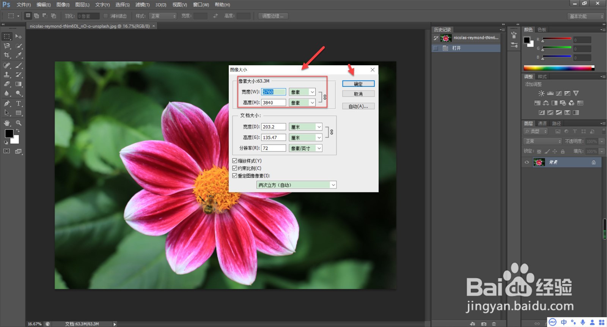Select the Eyedropper tool
The height and width of the screenshot is (327, 607).
pyautogui.click(x=19, y=55)
